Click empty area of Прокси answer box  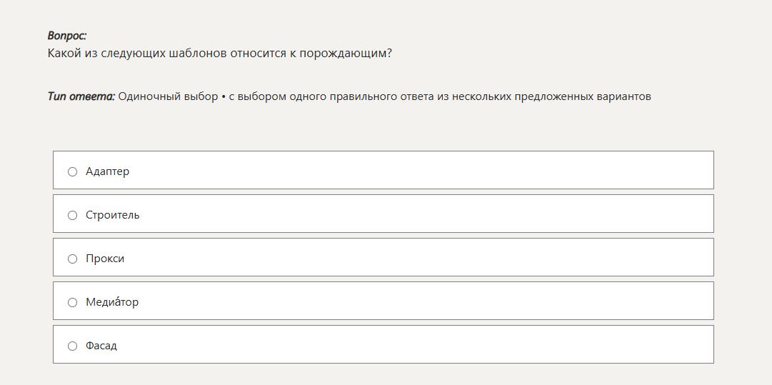(x=428, y=259)
